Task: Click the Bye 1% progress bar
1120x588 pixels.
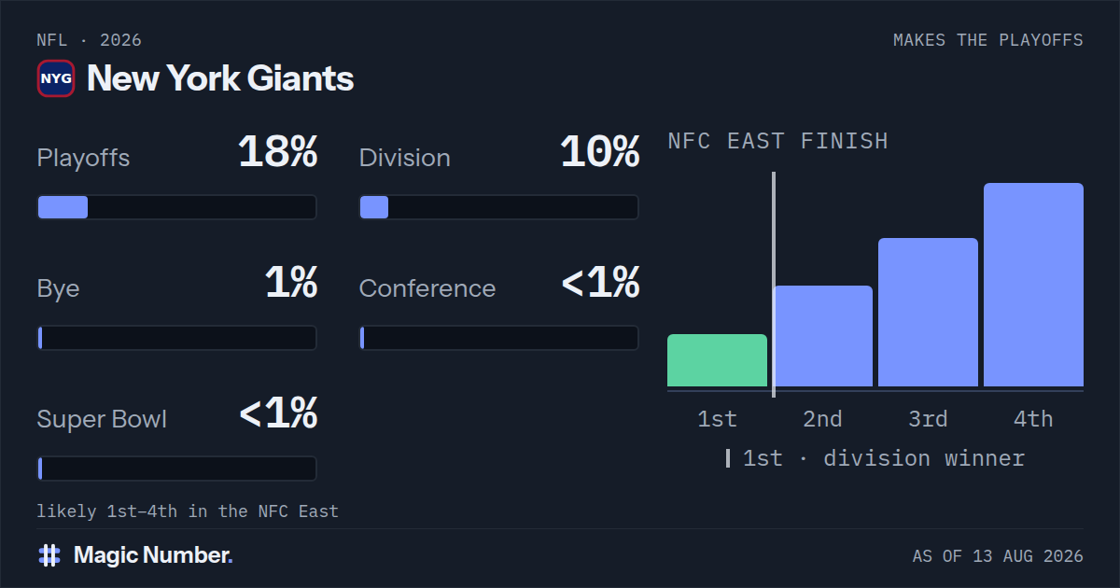Action: [177, 338]
